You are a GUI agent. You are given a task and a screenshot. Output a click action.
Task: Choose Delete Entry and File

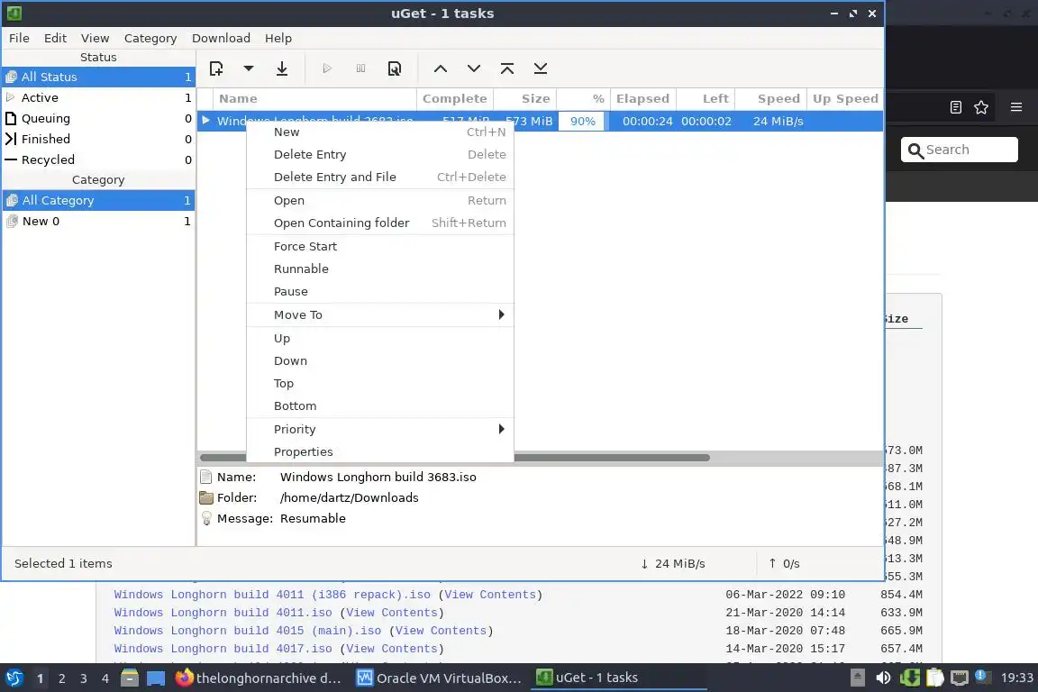380,177
